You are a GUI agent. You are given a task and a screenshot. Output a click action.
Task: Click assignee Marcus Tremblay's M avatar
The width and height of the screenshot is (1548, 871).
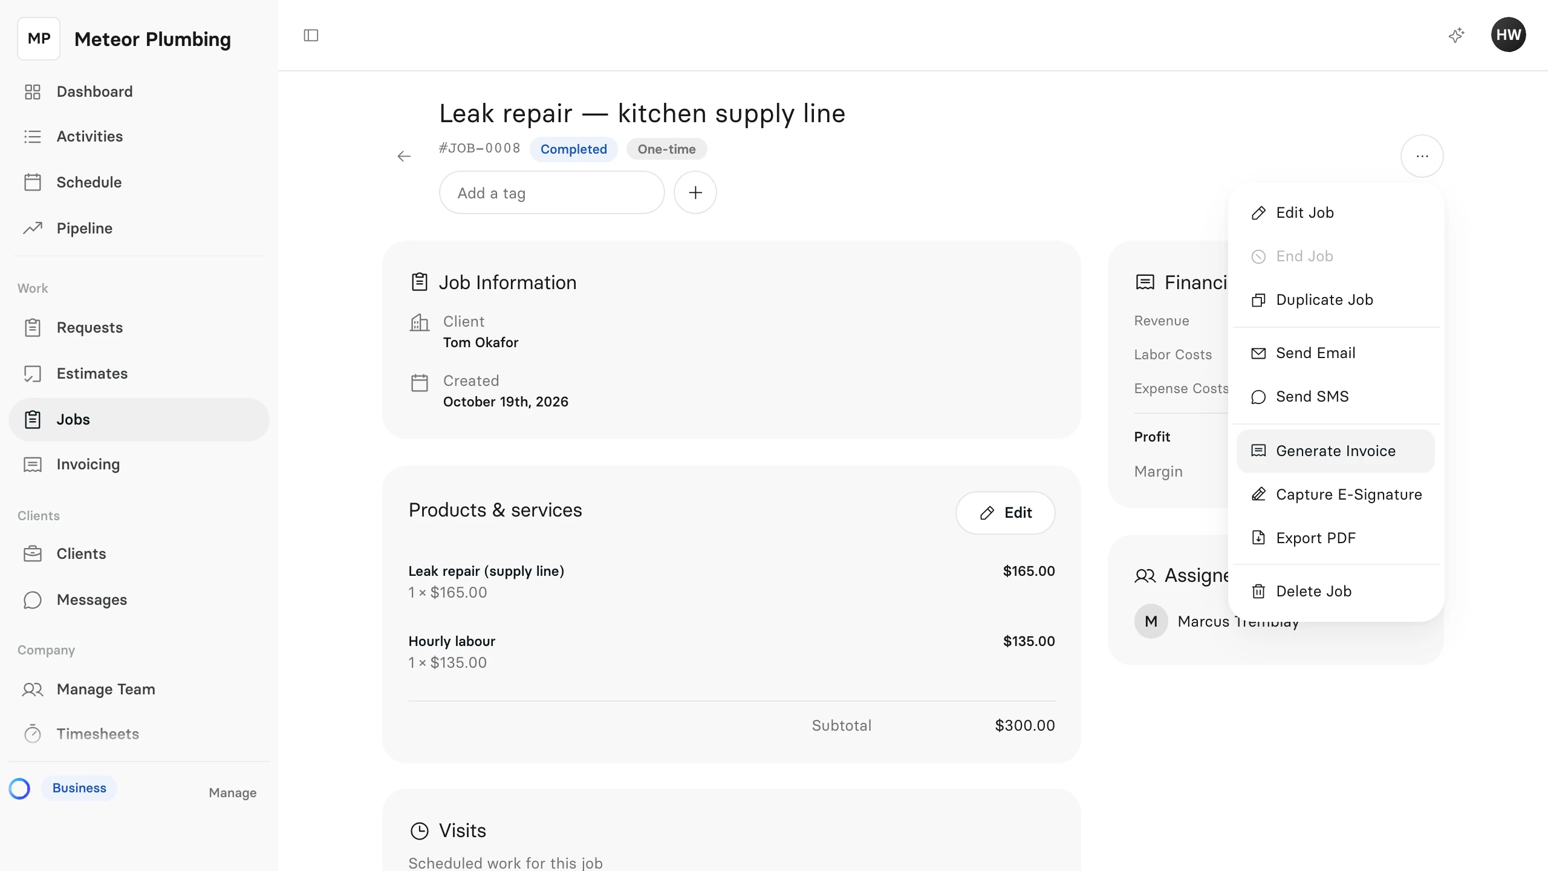(x=1151, y=622)
